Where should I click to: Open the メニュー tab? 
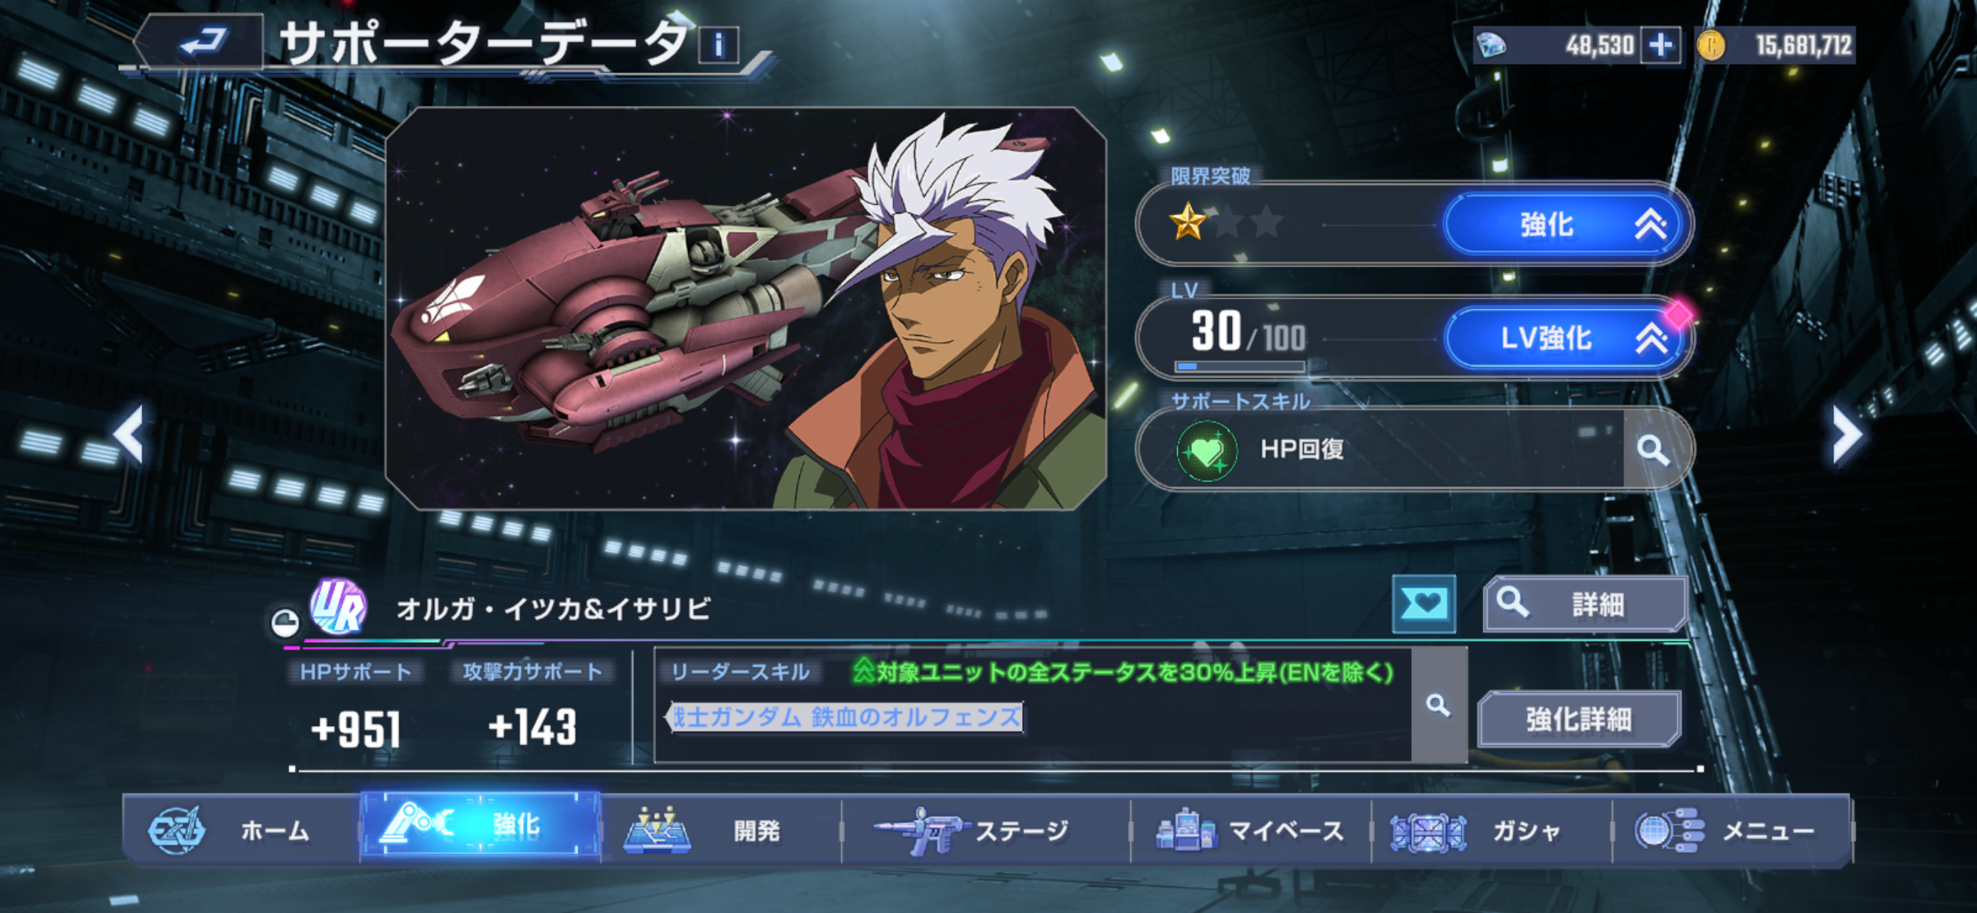pos(1732,831)
